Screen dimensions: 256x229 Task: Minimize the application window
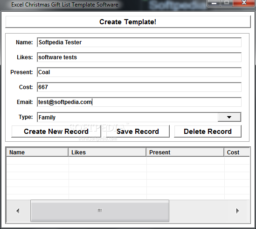click(214, 3)
